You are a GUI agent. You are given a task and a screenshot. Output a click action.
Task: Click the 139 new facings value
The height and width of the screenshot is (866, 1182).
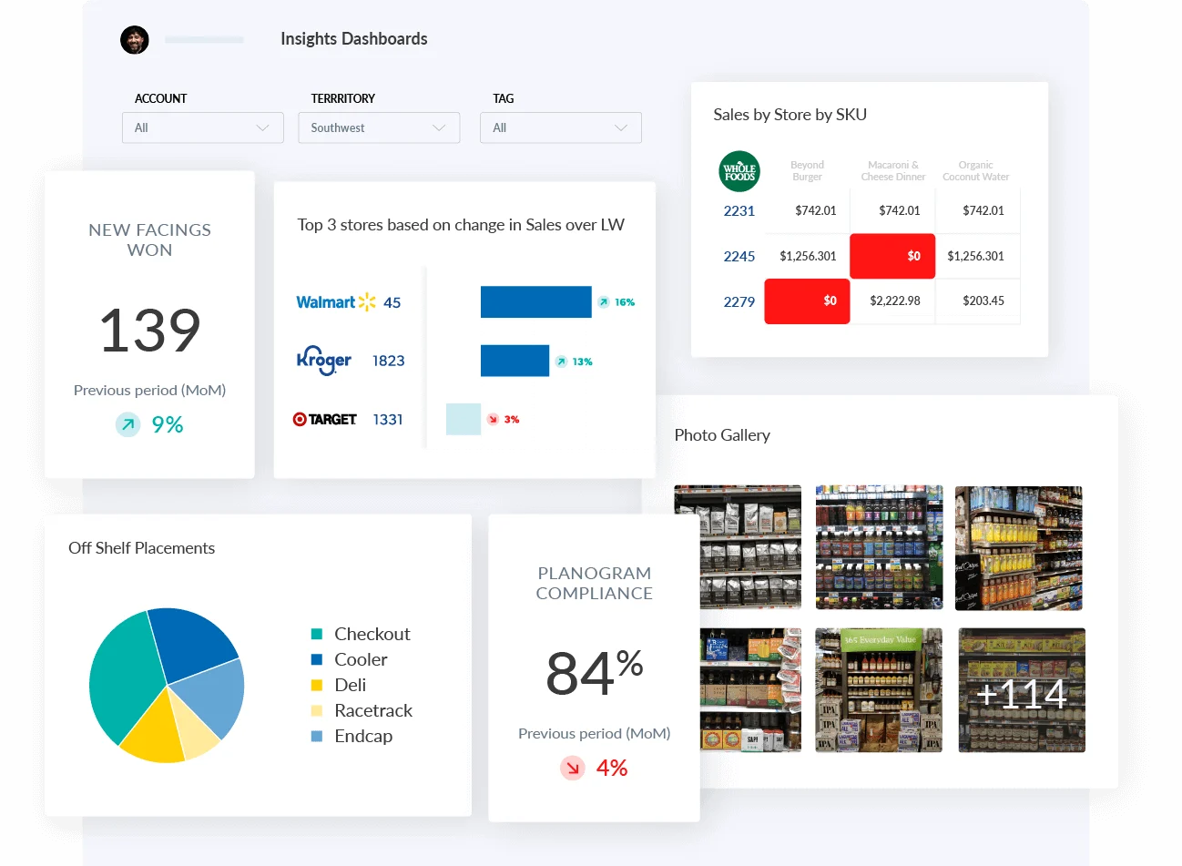[149, 330]
